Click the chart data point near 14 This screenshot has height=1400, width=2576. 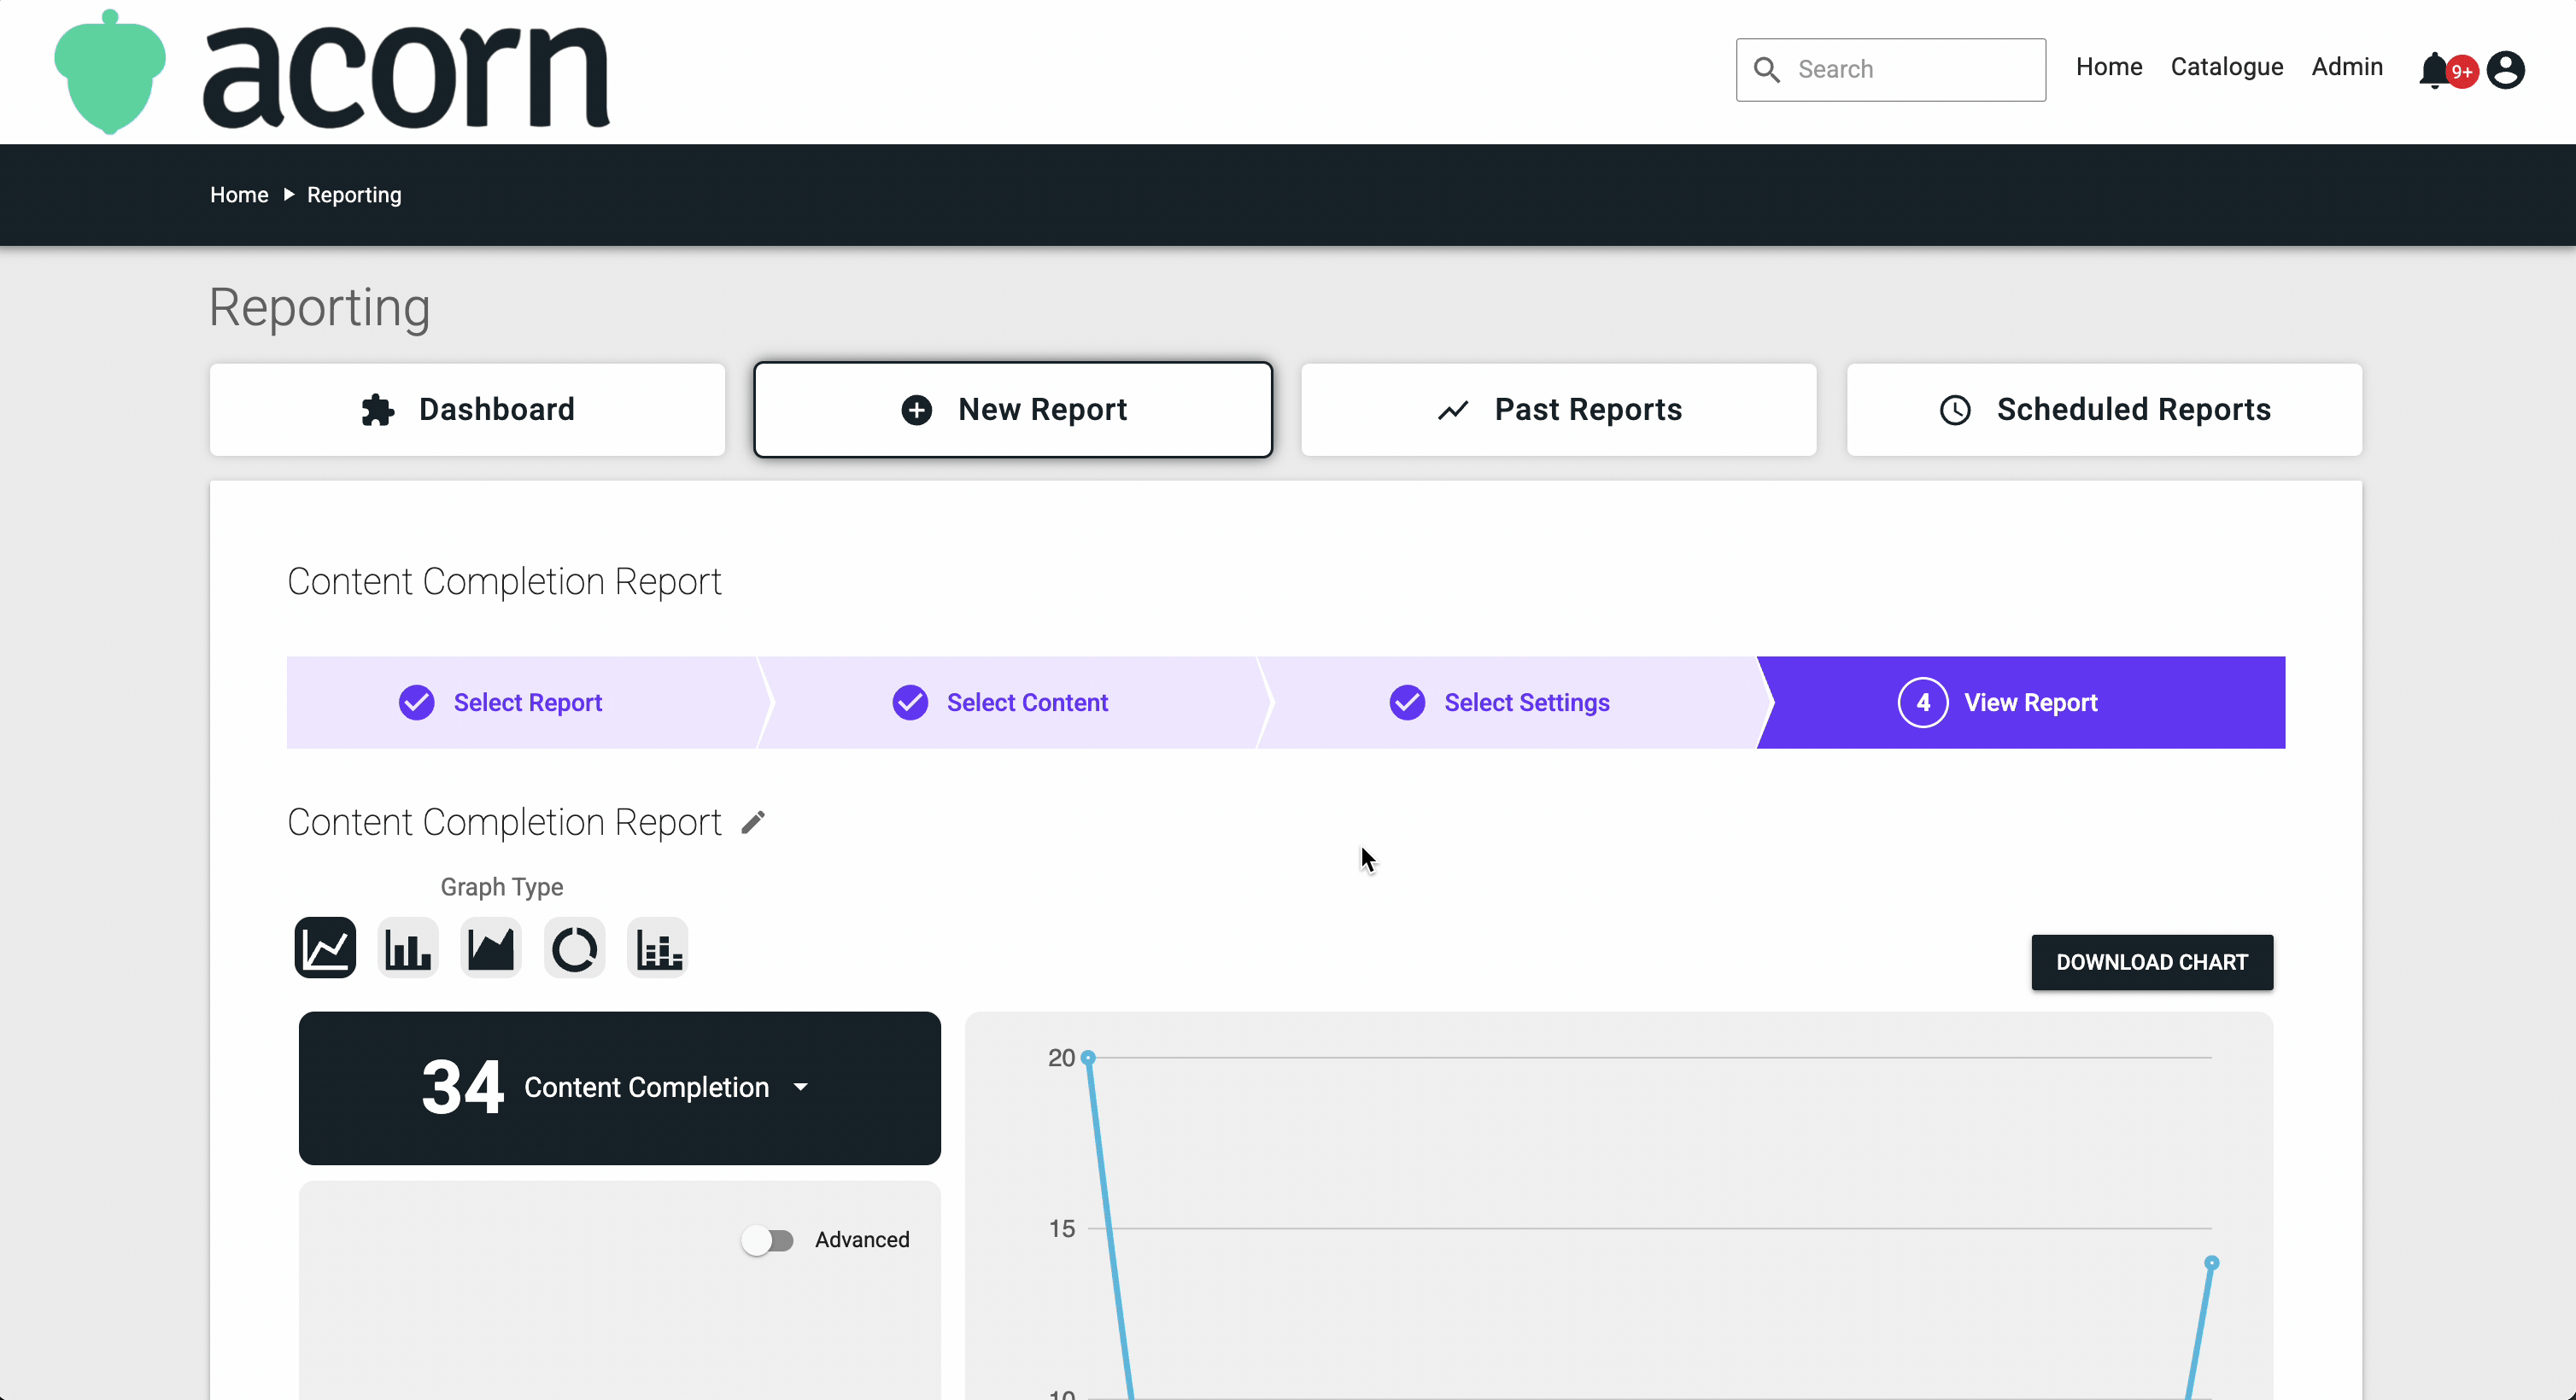tap(2212, 1263)
